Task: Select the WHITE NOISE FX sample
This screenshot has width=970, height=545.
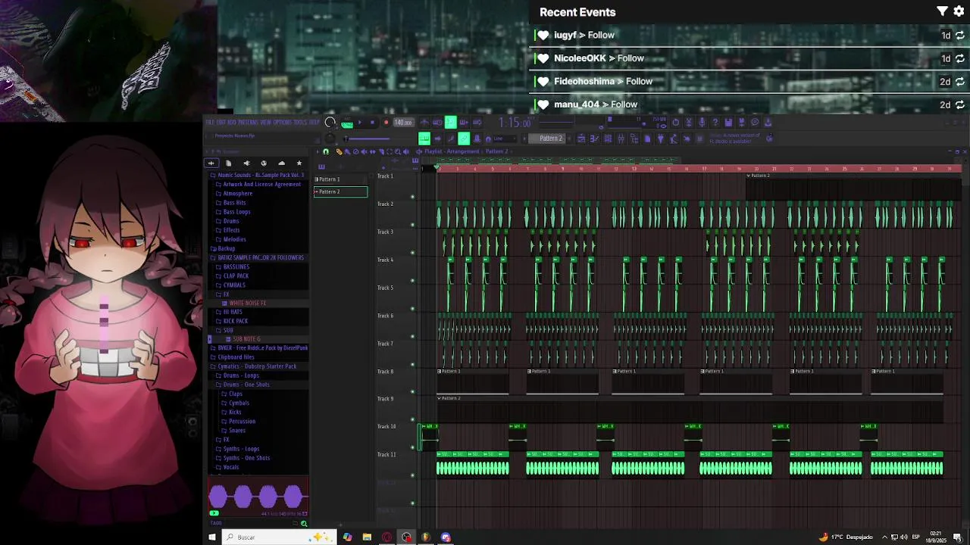Action: click(x=247, y=303)
